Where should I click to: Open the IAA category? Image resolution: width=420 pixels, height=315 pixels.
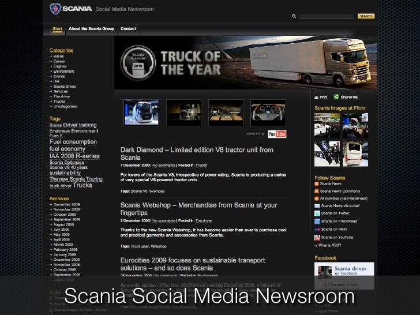click(x=57, y=81)
